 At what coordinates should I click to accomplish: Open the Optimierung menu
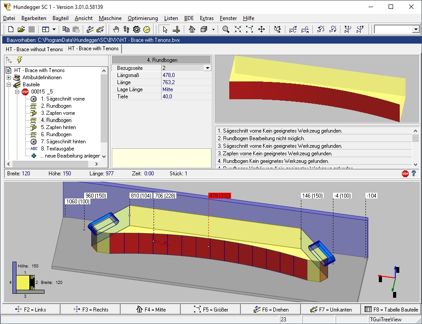pyautogui.click(x=142, y=18)
